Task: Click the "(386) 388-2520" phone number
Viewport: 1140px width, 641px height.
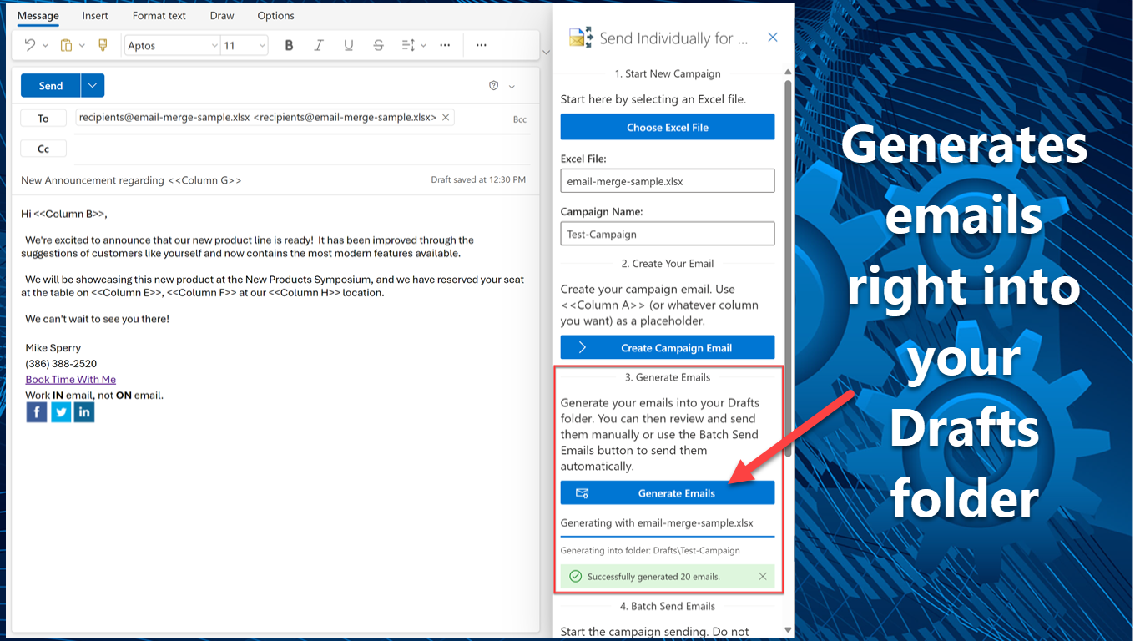Action: [61, 364]
